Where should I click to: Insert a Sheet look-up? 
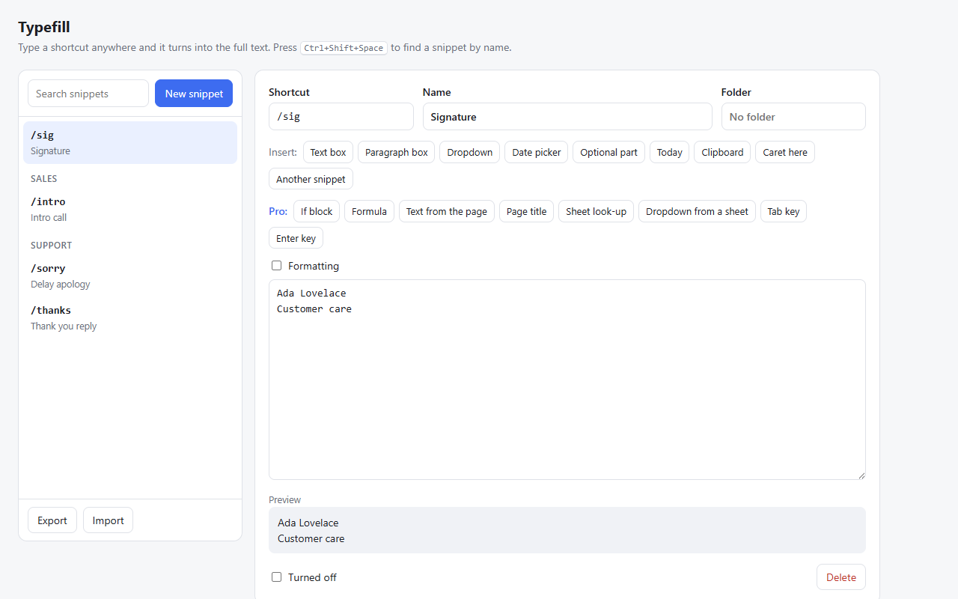tap(596, 211)
